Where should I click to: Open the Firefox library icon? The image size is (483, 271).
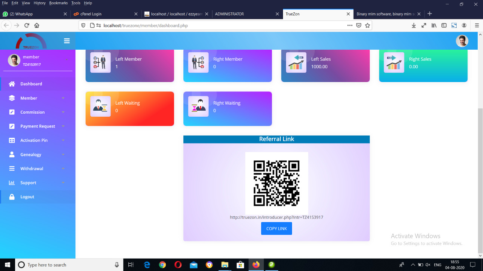pos(434,26)
